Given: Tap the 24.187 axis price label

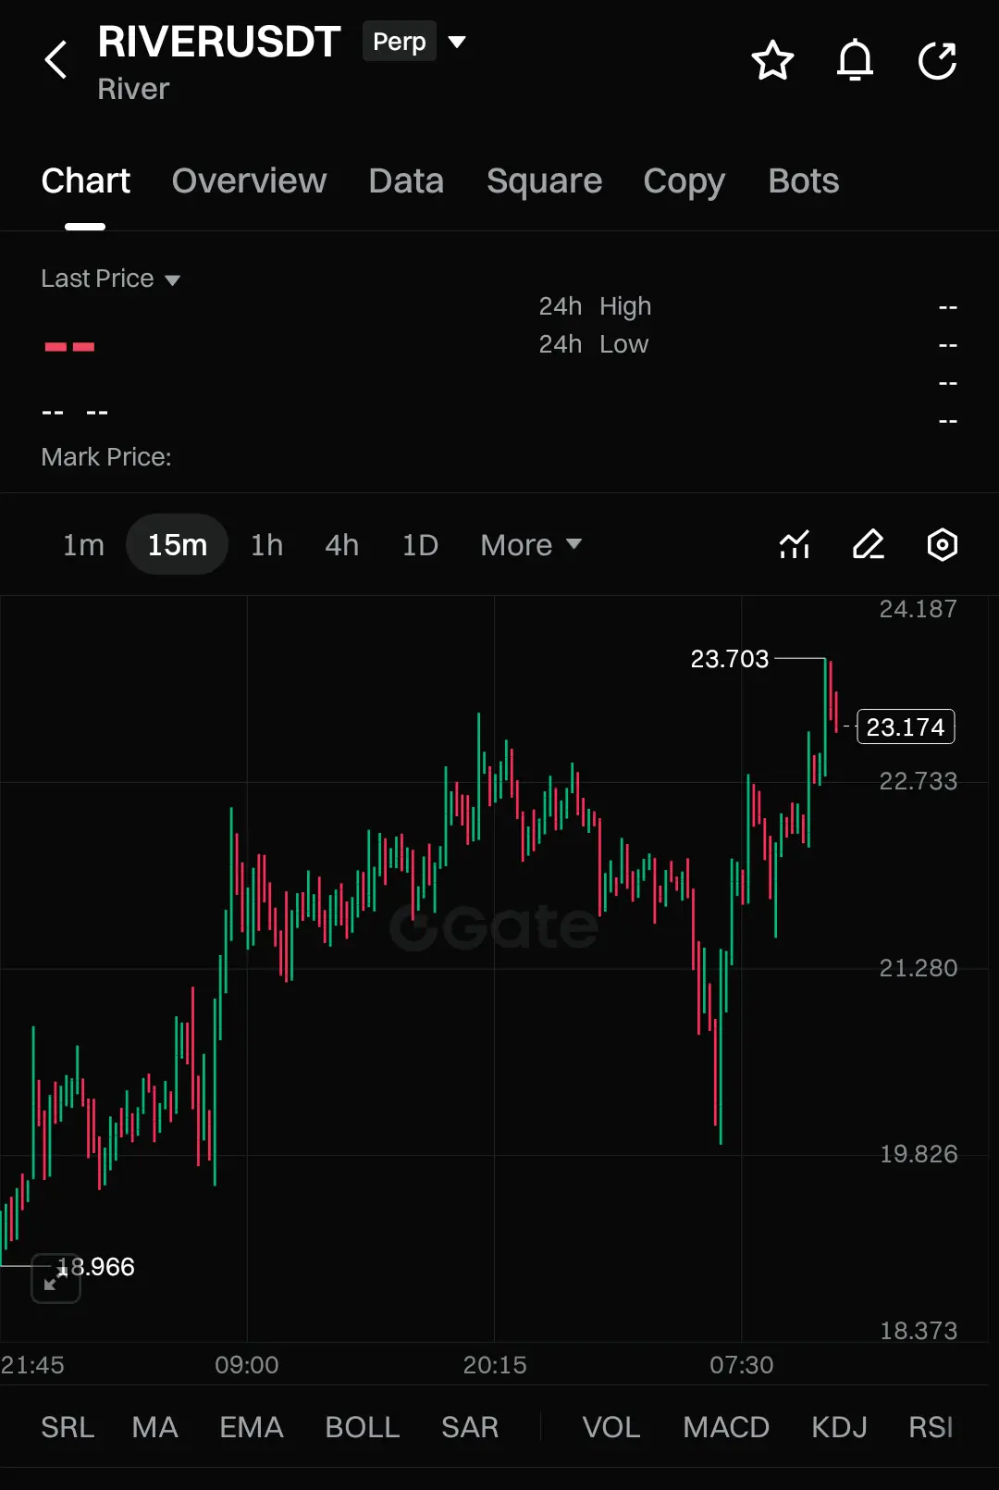Looking at the screenshot, I should pyautogui.click(x=918, y=609).
